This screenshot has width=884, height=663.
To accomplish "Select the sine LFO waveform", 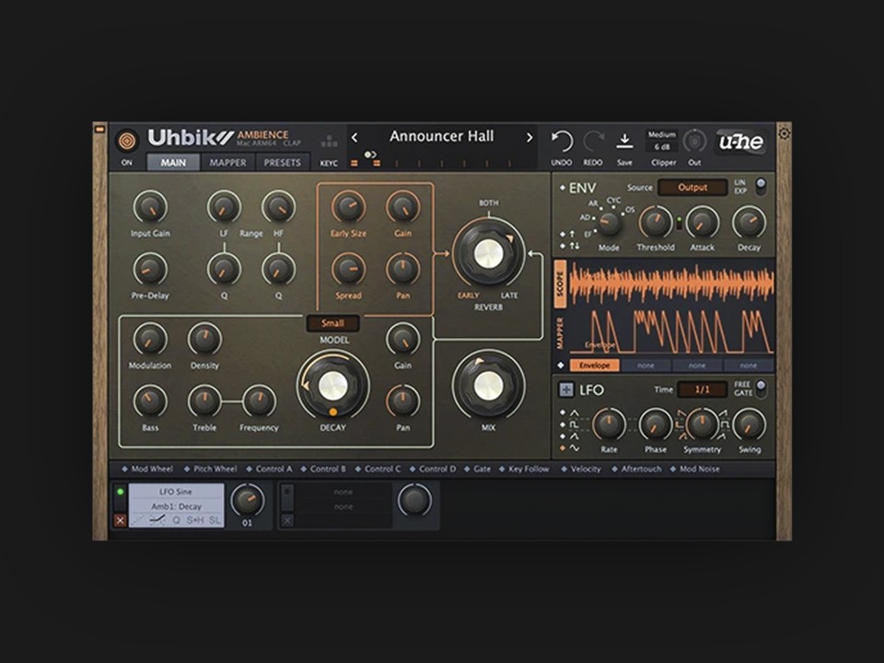I will coord(574,448).
